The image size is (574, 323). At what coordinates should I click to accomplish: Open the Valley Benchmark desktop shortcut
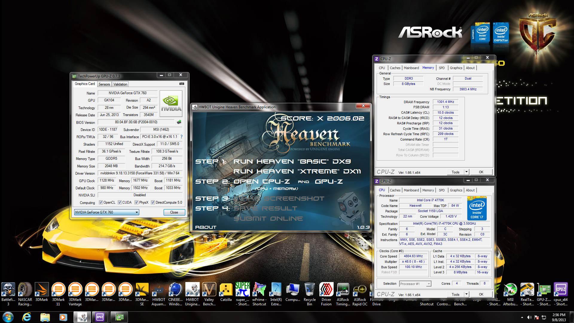coord(209,294)
